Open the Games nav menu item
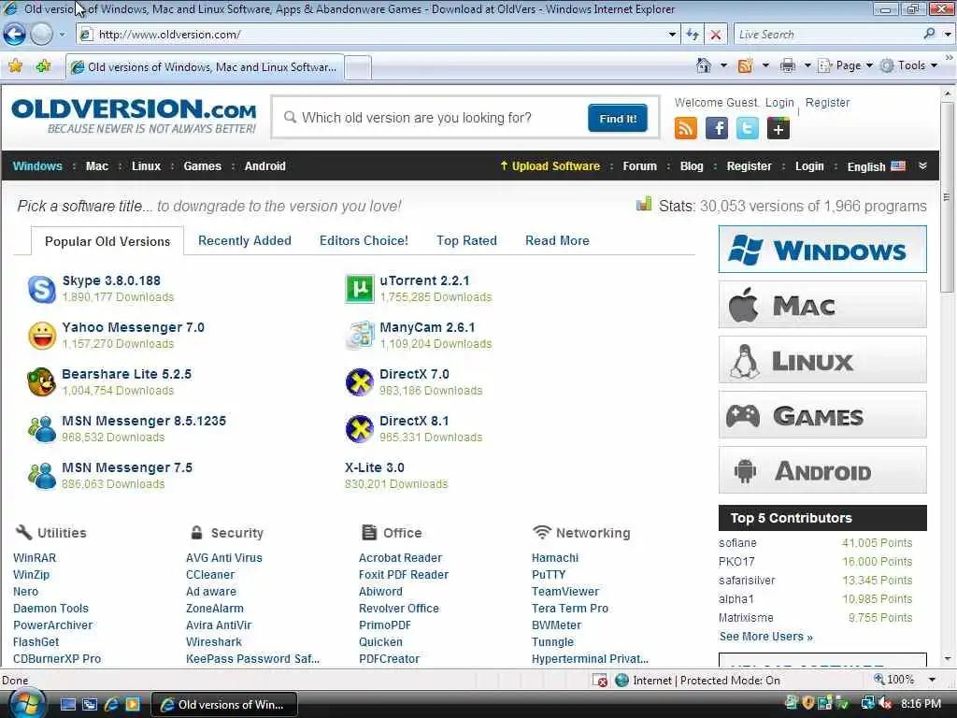The width and height of the screenshot is (957, 718). [x=203, y=166]
